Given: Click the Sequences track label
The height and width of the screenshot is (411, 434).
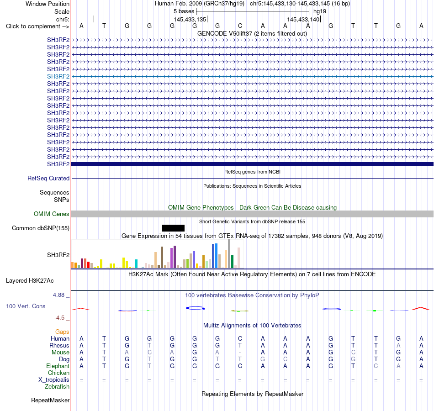Looking at the screenshot, I should coord(54,192).
